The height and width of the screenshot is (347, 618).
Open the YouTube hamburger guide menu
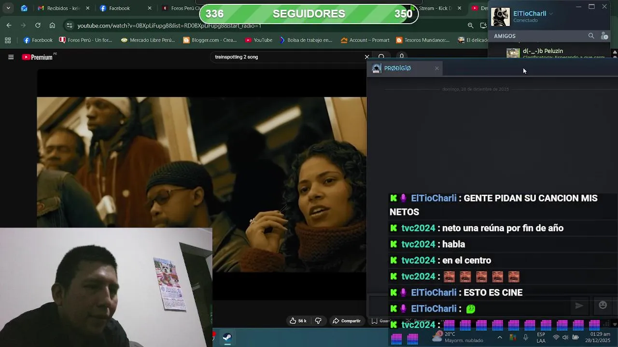11,57
